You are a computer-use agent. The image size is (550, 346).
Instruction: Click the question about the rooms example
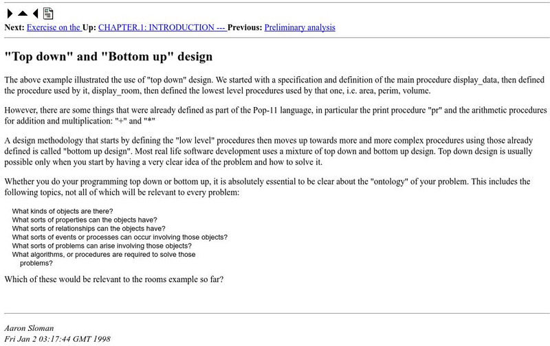click(x=113, y=279)
